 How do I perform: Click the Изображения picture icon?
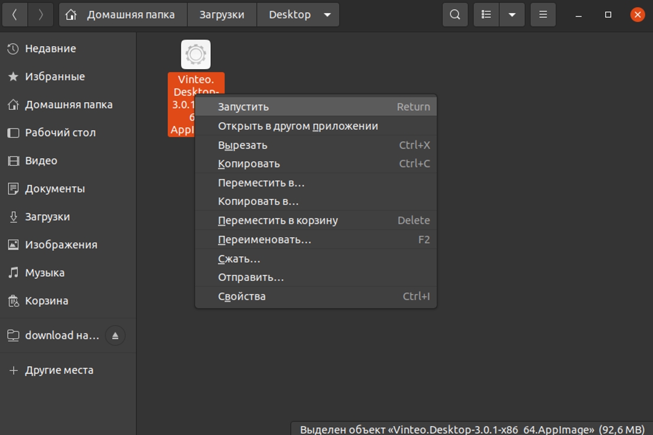[14, 245]
